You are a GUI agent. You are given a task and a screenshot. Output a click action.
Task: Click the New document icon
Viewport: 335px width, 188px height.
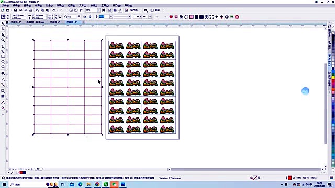(3, 10)
